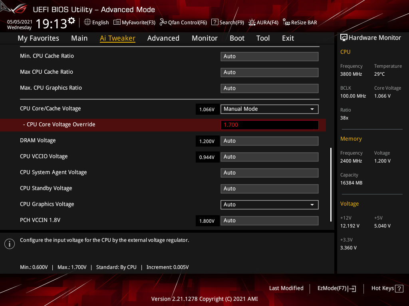This screenshot has width=409, height=306.
Task: Switch to EzMode(F7)
Action: click(x=332, y=288)
